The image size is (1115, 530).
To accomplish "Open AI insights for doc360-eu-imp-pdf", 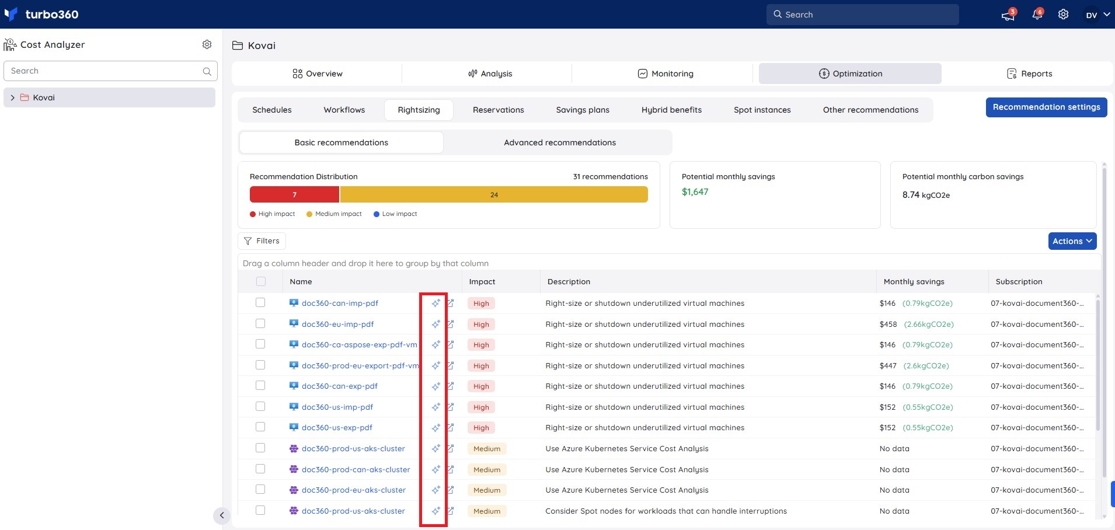I will point(435,324).
